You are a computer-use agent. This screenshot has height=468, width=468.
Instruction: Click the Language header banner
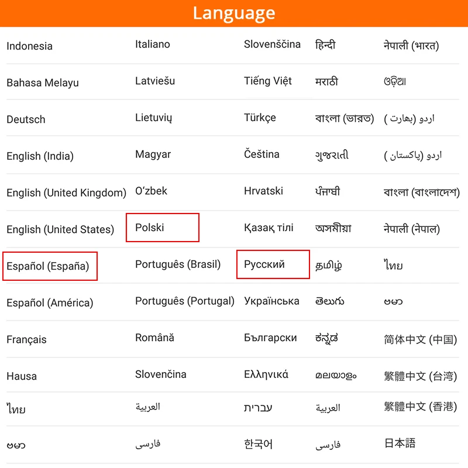pyautogui.click(x=234, y=13)
